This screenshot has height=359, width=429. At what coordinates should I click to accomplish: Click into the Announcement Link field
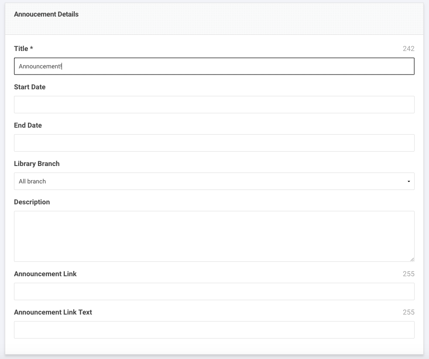[x=214, y=291]
